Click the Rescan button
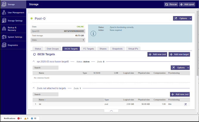This screenshot has width=199, height=122. (x=171, y=4)
